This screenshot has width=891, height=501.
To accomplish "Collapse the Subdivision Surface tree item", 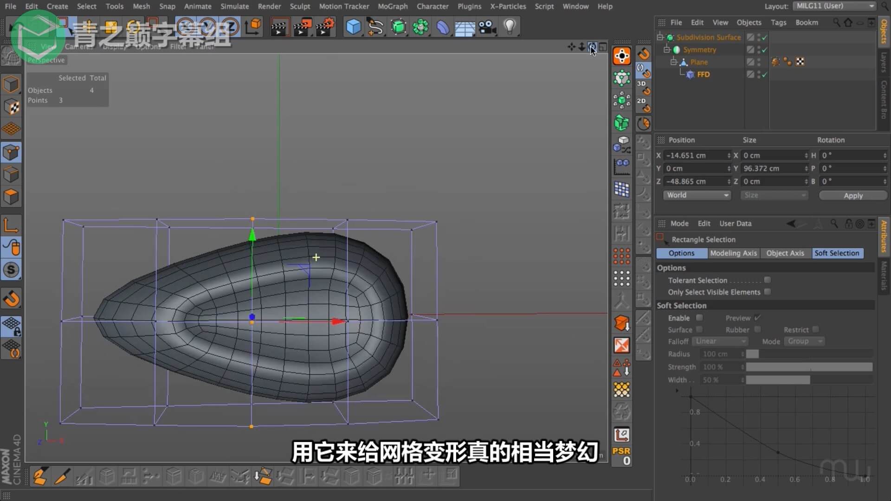I will click(660, 37).
